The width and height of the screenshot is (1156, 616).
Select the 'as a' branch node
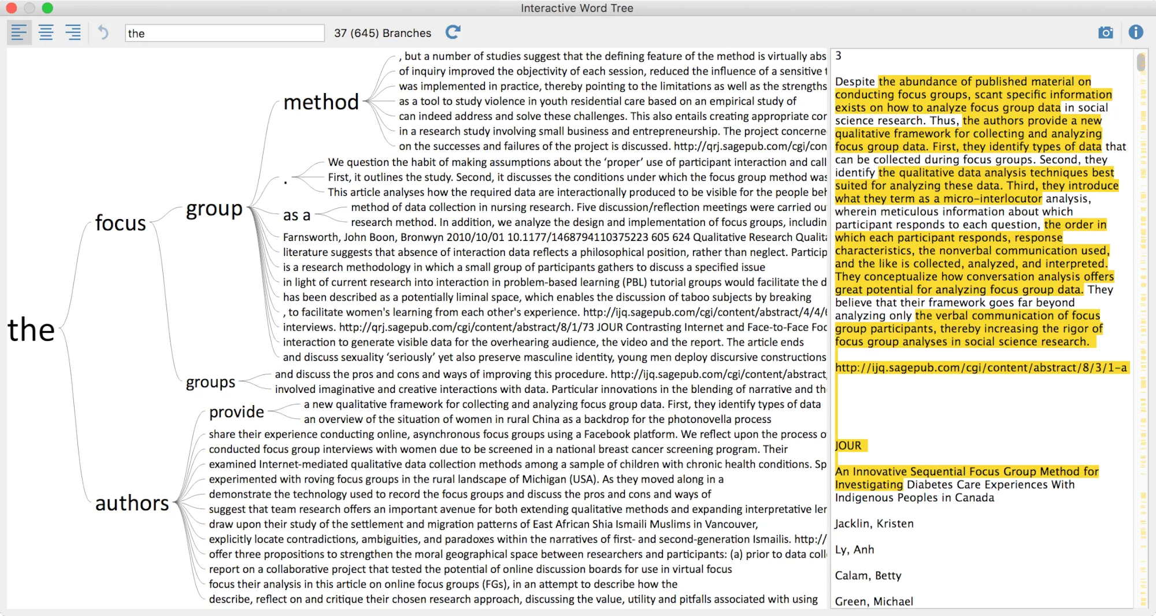point(297,215)
